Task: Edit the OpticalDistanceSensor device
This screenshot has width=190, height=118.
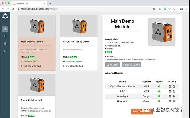Action: click(x=174, y=86)
